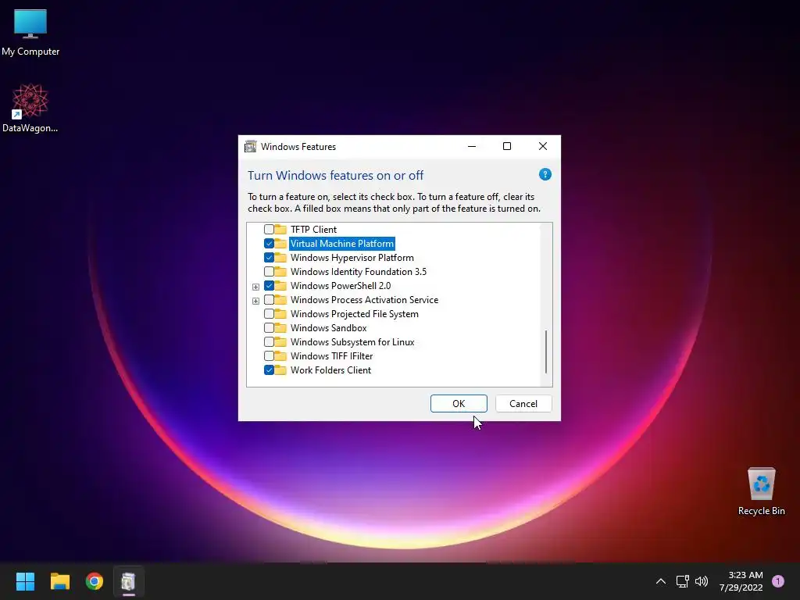Open the My Computer desktop icon
The width and height of the screenshot is (800, 600).
30,31
